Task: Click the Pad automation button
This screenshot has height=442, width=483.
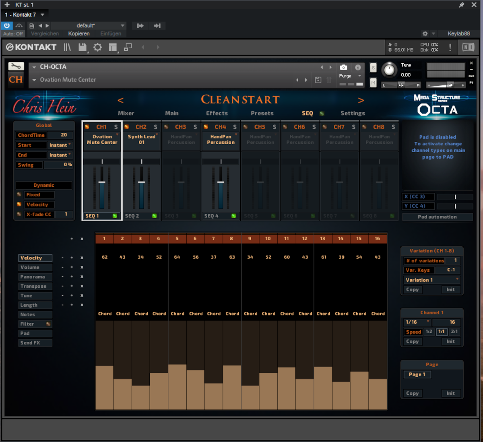Action: point(437,217)
